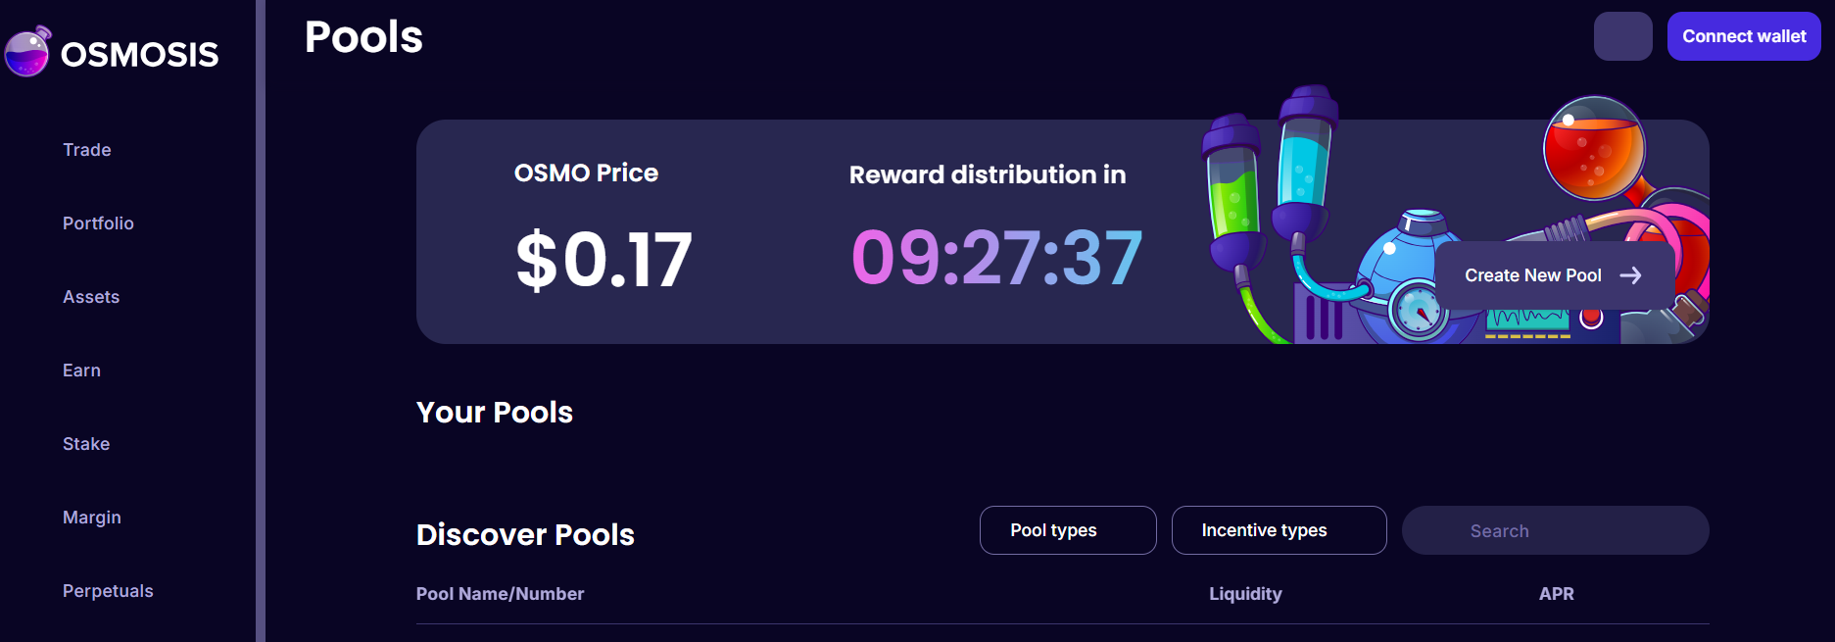Click the Create New Pool button
Screen dimensions: 1835x642
tap(1553, 275)
